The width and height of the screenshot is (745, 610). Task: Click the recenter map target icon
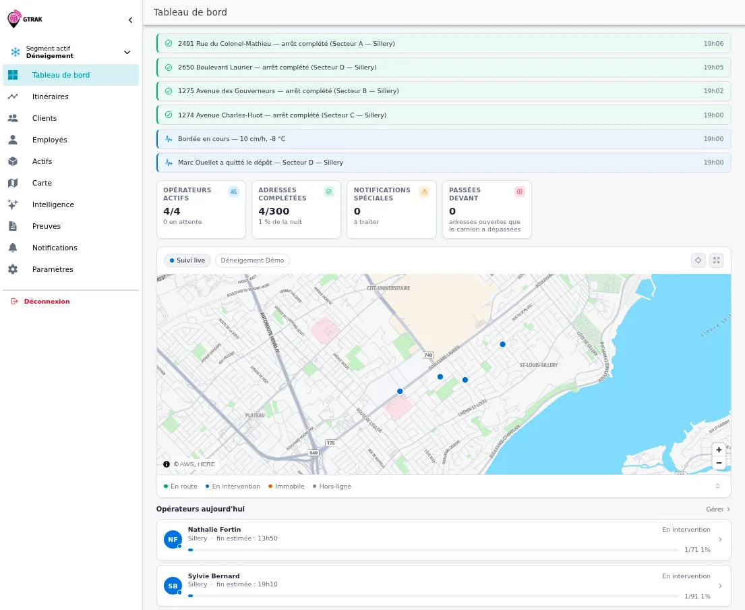(698, 260)
